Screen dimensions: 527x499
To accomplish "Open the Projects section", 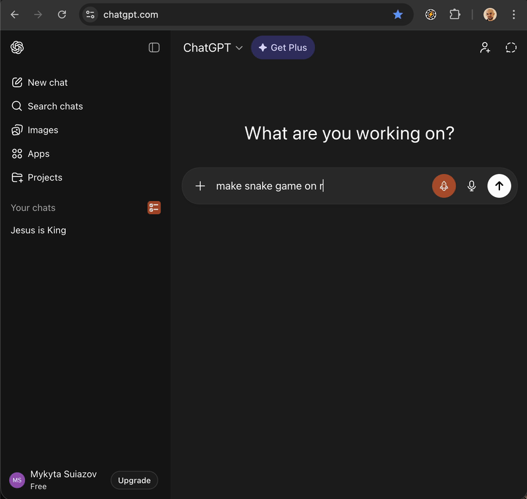I will (x=44, y=177).
